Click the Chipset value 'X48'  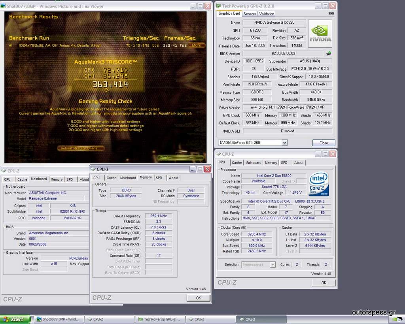[70, 206]
